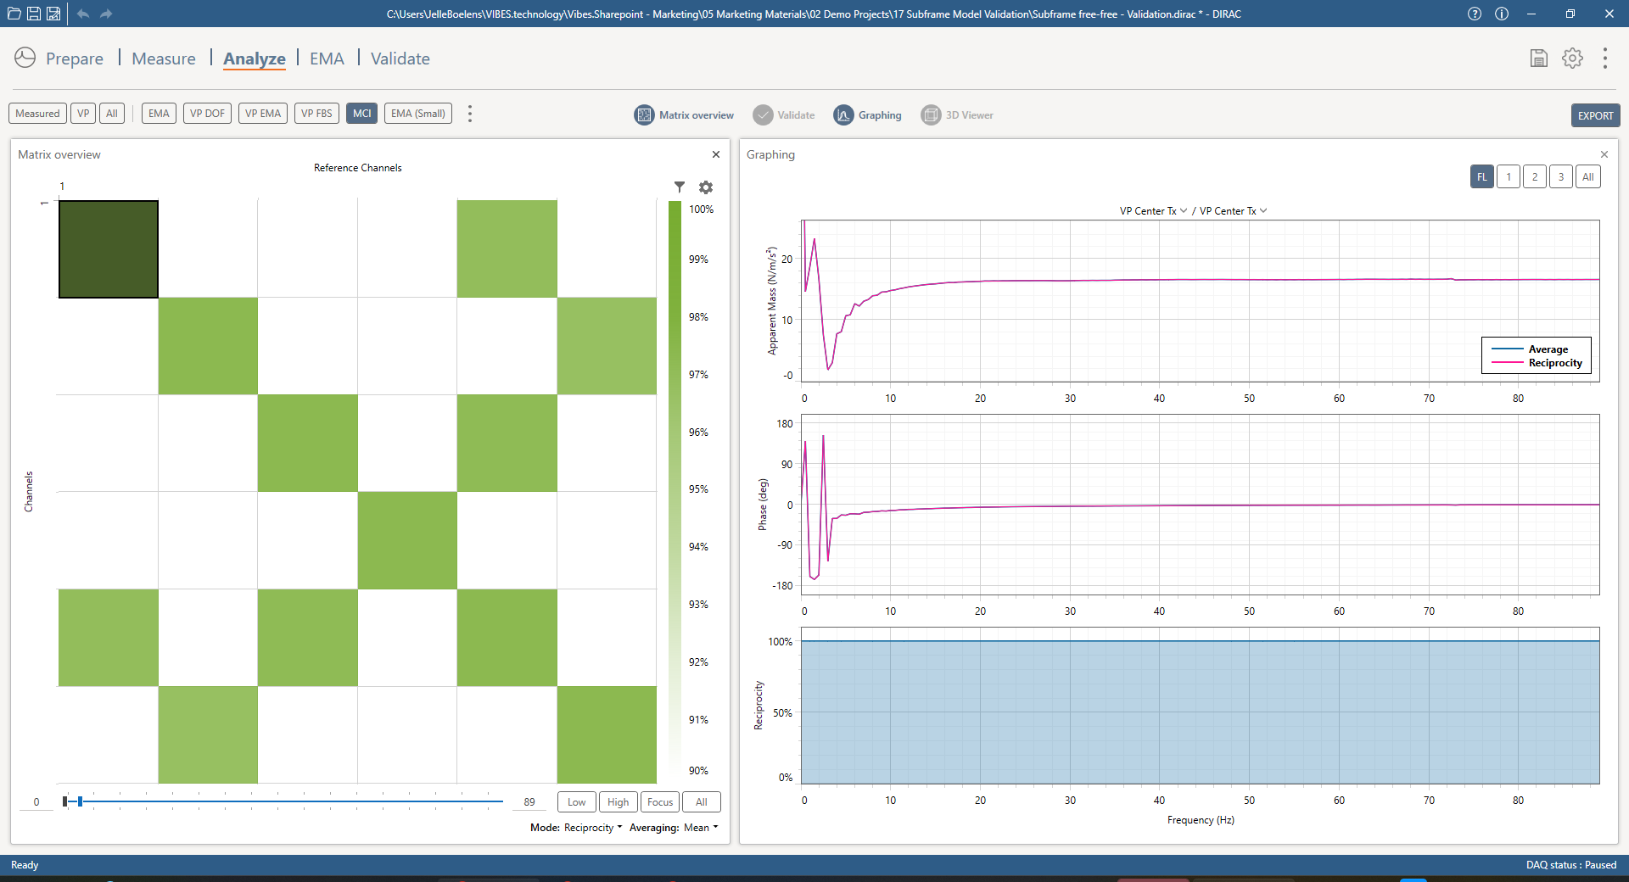Expand the Mode Reciprocity dropdown

tap(592, 828)
